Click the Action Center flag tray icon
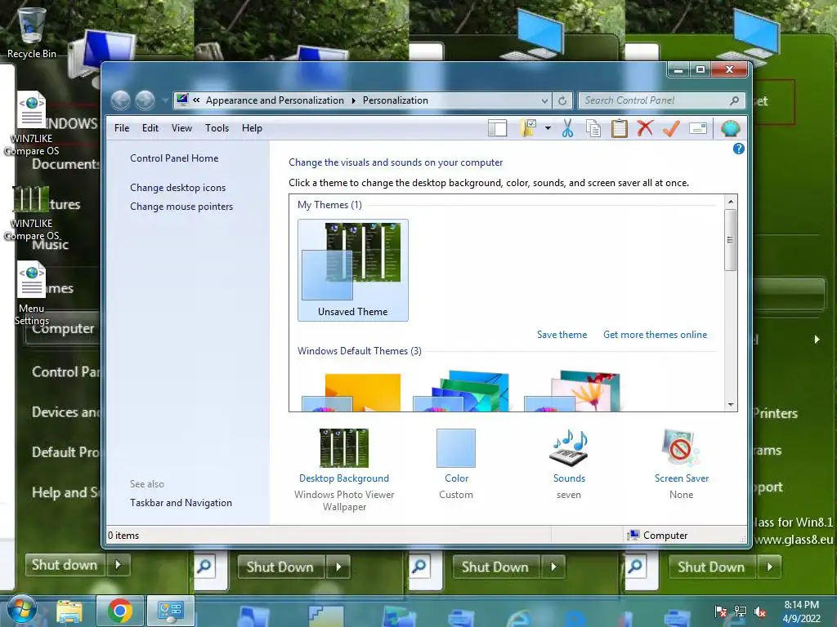The height and width of the screenshot is (627, 837). [721, 611]
